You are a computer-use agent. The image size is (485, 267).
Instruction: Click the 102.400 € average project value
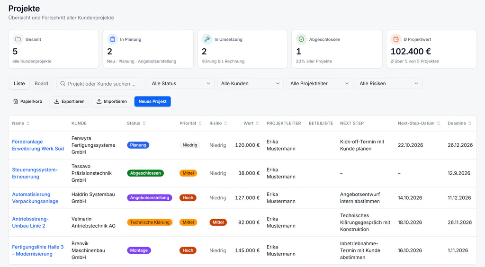pyautogui.click(x=411, y=51)
